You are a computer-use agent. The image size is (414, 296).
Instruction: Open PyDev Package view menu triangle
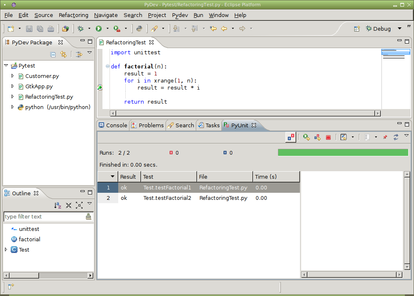[x=90, y=53]
